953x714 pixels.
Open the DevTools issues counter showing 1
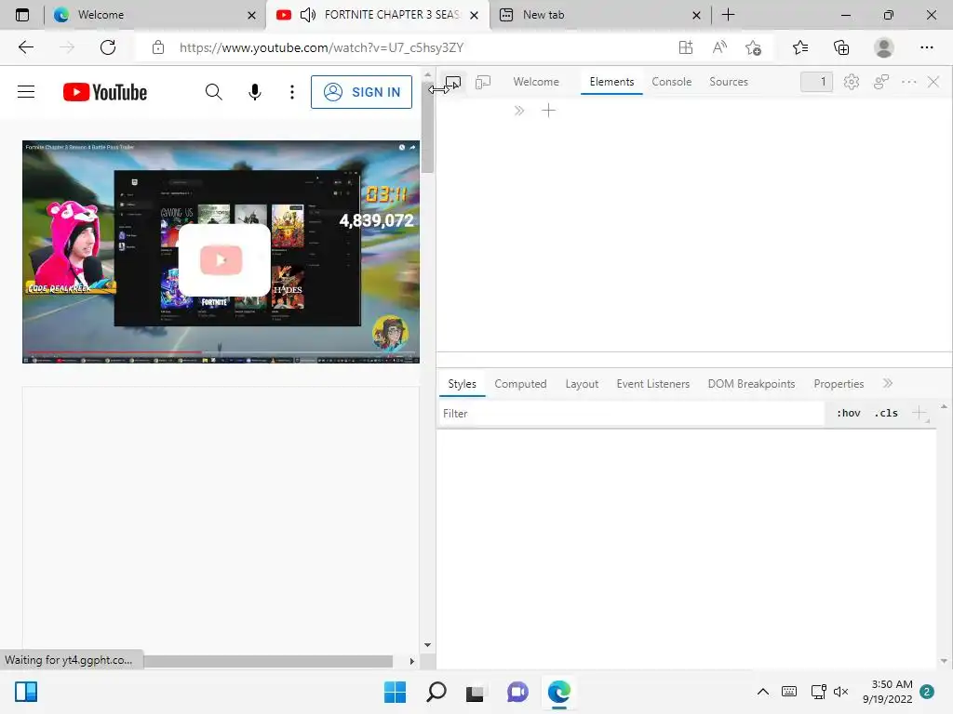click(816, 82)
